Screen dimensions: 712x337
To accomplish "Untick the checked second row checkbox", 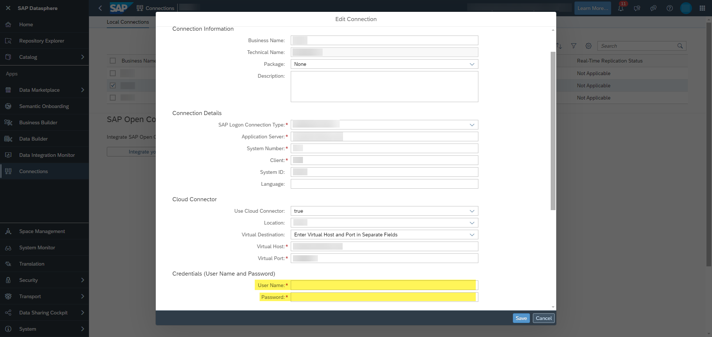I will pos(113,85).
